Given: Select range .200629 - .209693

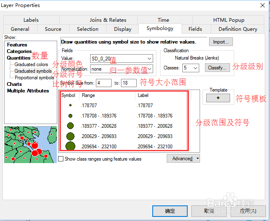Looking at the screenshot, I should [99, 136].
